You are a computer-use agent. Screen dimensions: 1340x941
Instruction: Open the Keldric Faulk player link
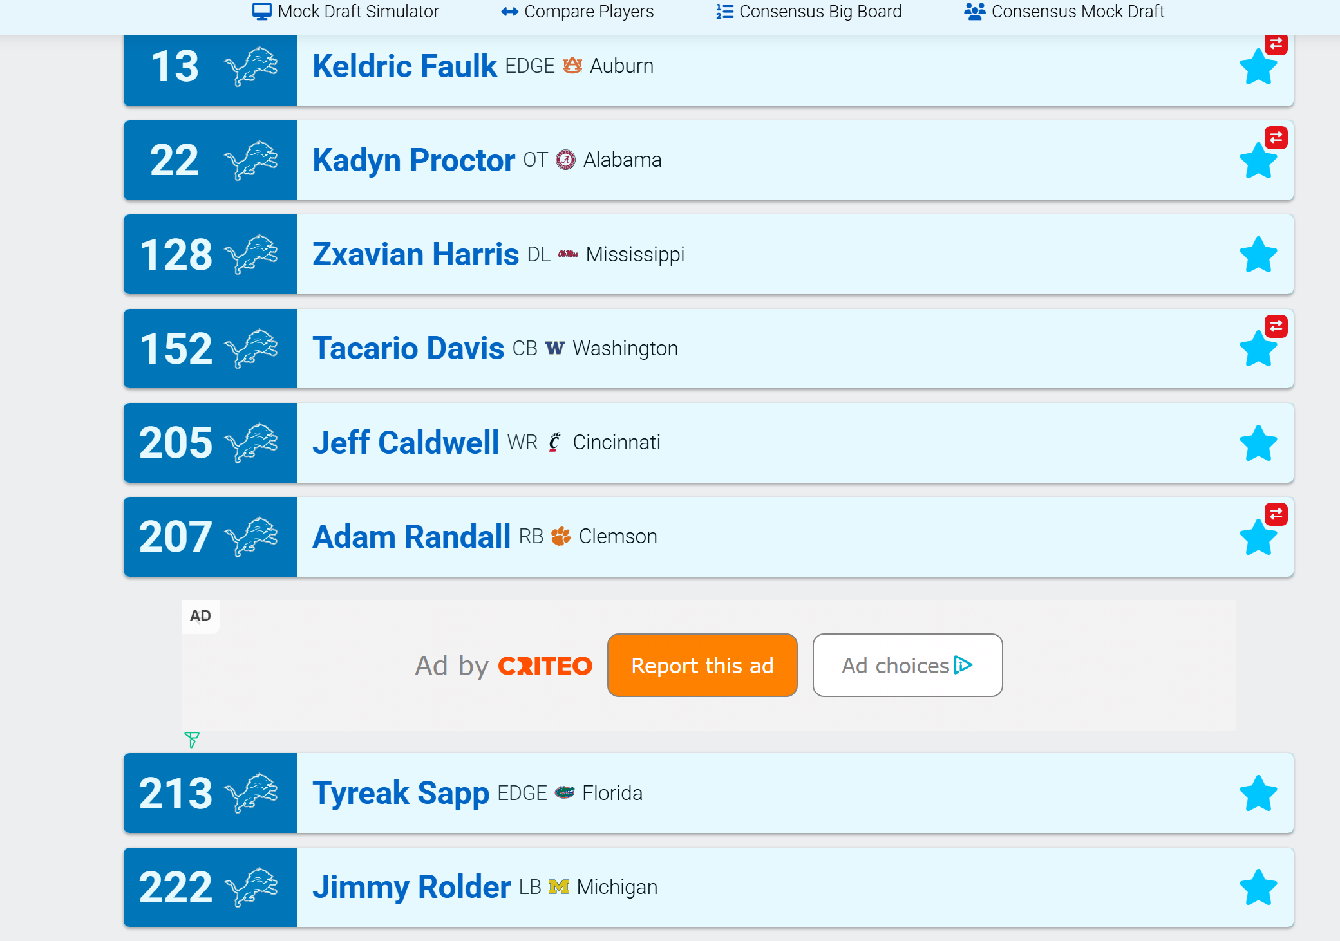(404, 66)
